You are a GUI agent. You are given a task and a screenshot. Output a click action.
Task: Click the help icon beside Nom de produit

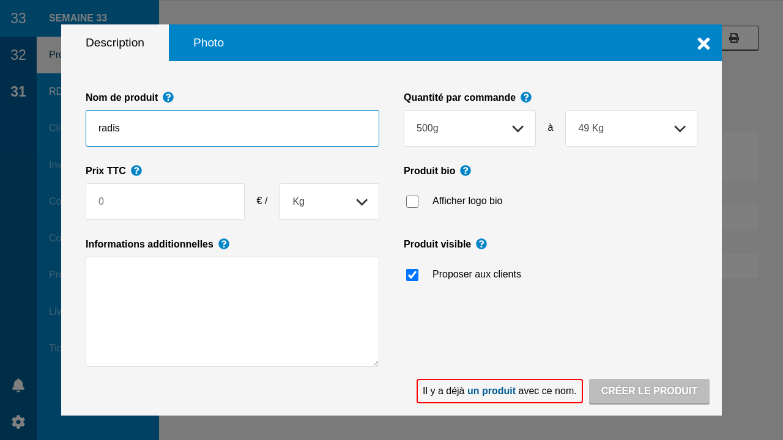(168, 97)
